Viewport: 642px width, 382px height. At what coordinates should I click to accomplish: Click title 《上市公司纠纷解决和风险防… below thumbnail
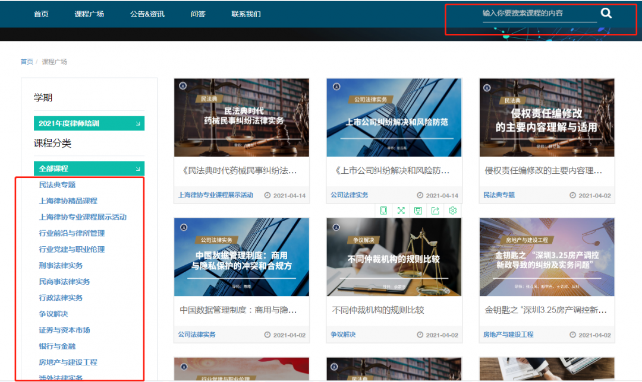(x=391, y=171)
